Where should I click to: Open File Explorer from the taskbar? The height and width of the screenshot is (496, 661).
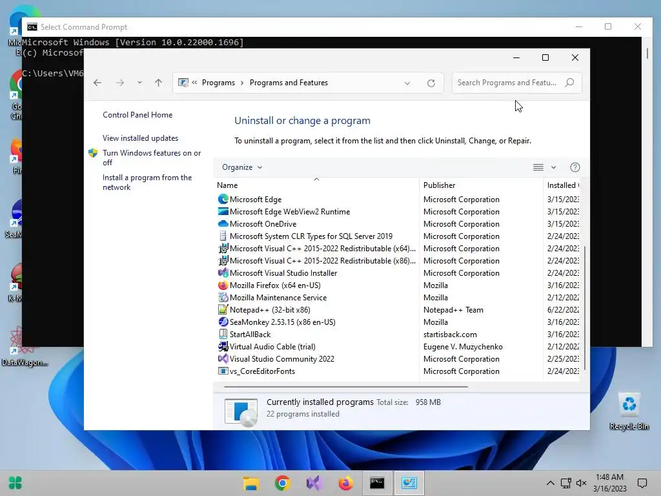coord(251,483)
